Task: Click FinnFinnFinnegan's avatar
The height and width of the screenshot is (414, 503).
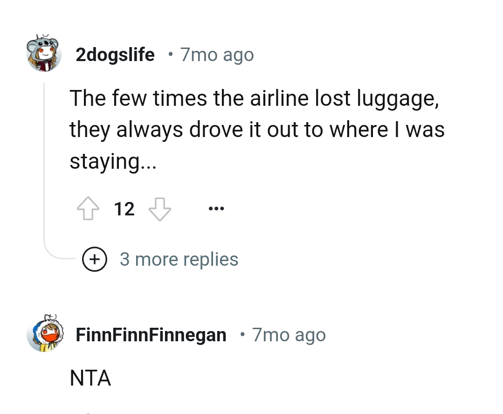Action: pyautogui.click(x=44, y=334)
